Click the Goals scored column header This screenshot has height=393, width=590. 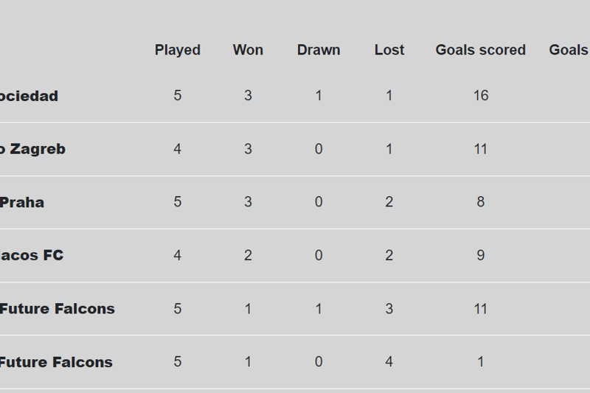(480, 50)
